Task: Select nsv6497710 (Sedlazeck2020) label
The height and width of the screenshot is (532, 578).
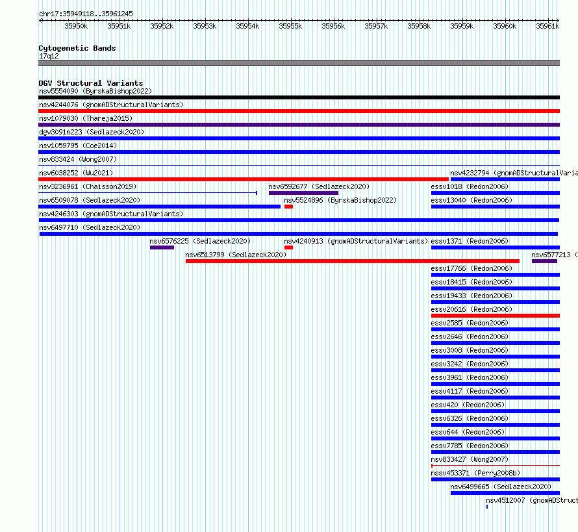Action: click(90, 227)
